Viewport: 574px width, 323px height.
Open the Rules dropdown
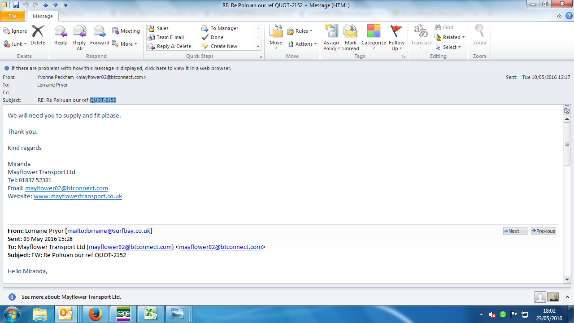click(300, 31)
